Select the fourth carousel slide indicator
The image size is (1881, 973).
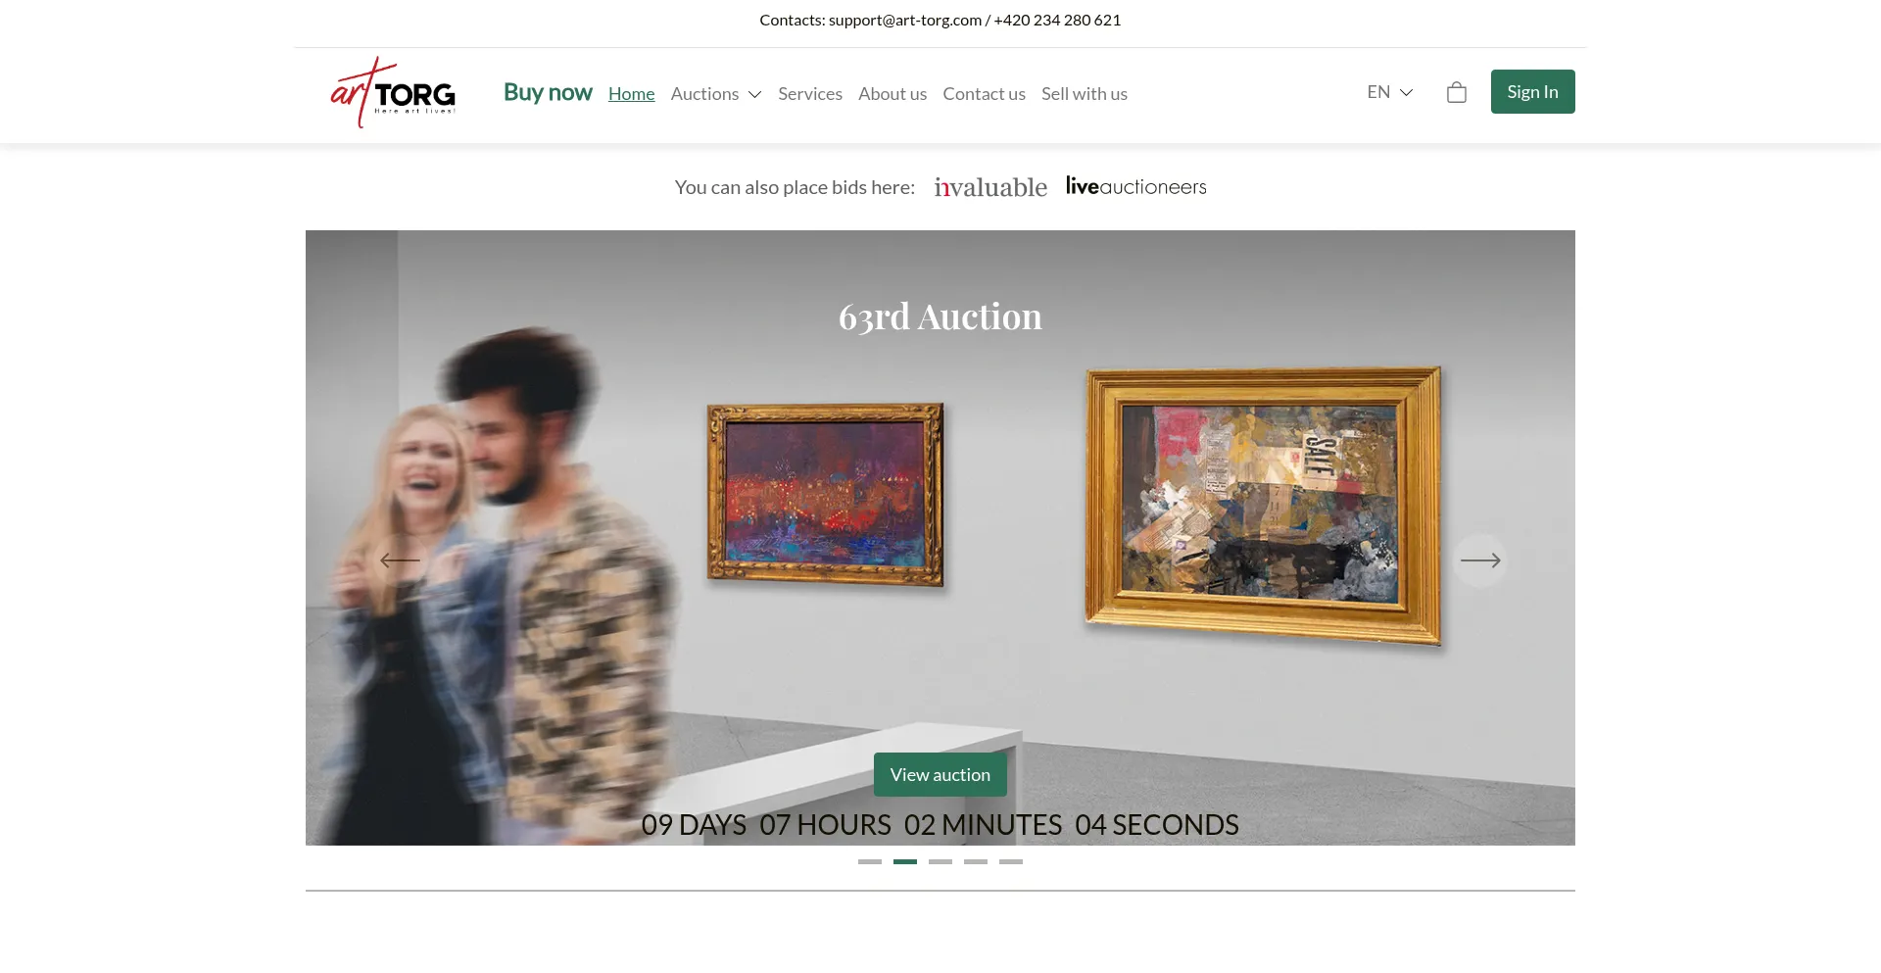pos(976,861)
